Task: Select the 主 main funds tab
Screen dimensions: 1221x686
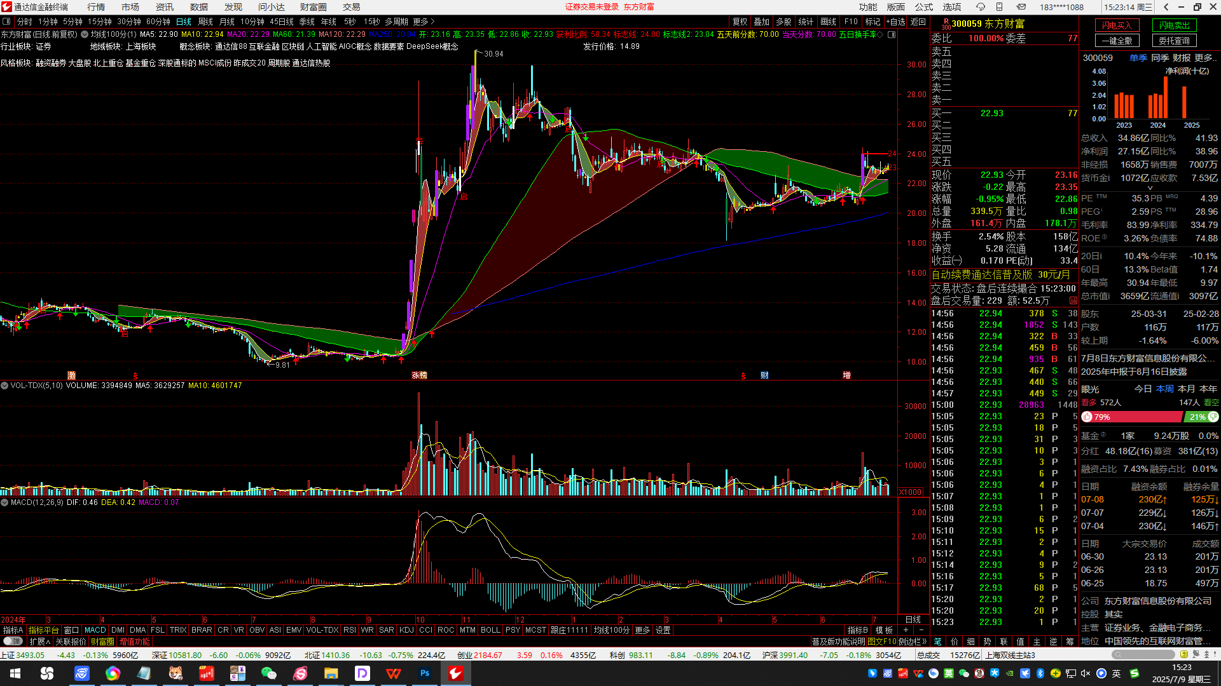Action: coord(1037,642)
